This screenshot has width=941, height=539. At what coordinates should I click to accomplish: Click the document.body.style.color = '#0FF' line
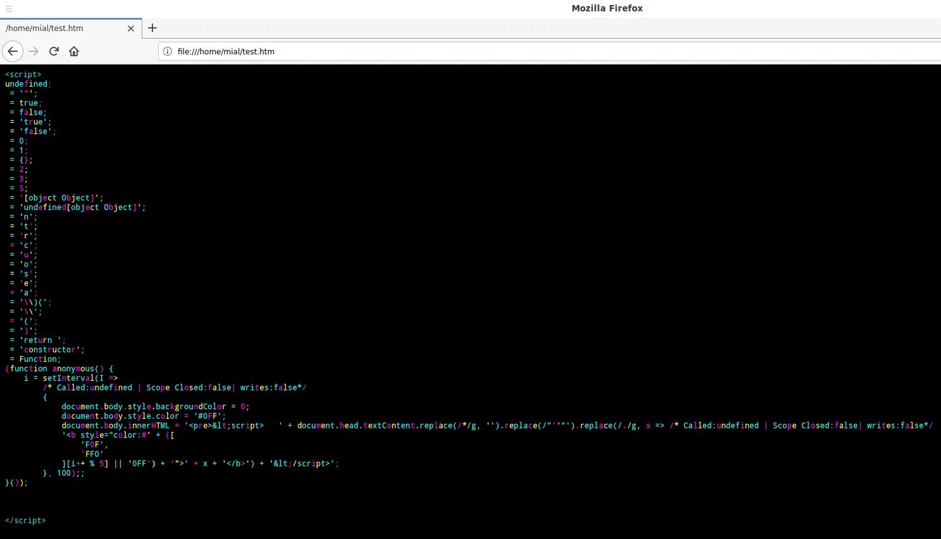tap(144, 416)
